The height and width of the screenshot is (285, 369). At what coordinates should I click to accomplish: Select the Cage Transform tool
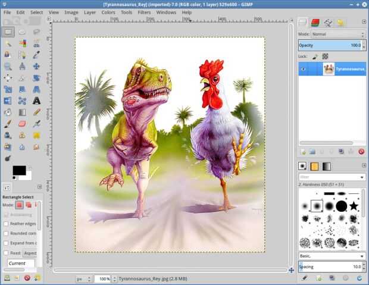tap(22, 101)
